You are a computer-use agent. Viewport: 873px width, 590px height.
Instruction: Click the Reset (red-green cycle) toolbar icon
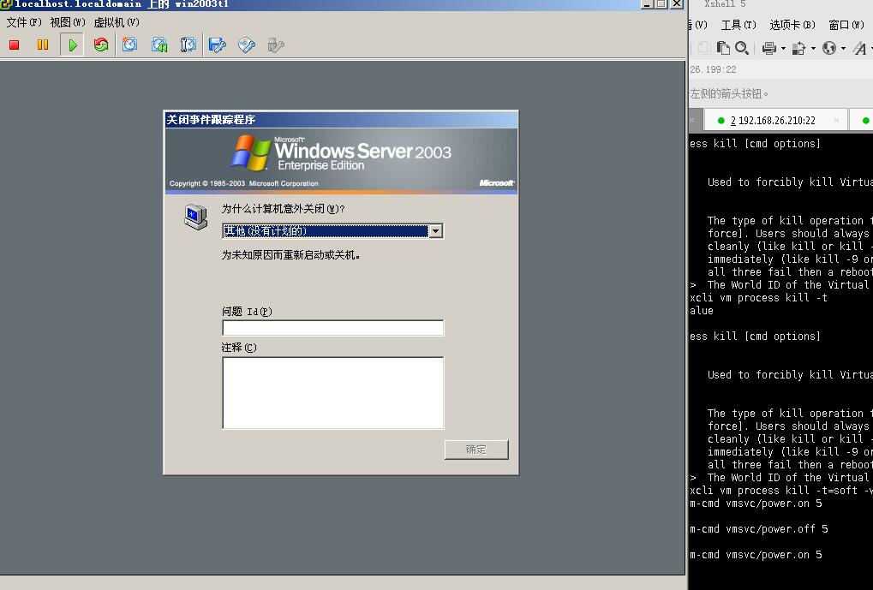click(101, 45)
